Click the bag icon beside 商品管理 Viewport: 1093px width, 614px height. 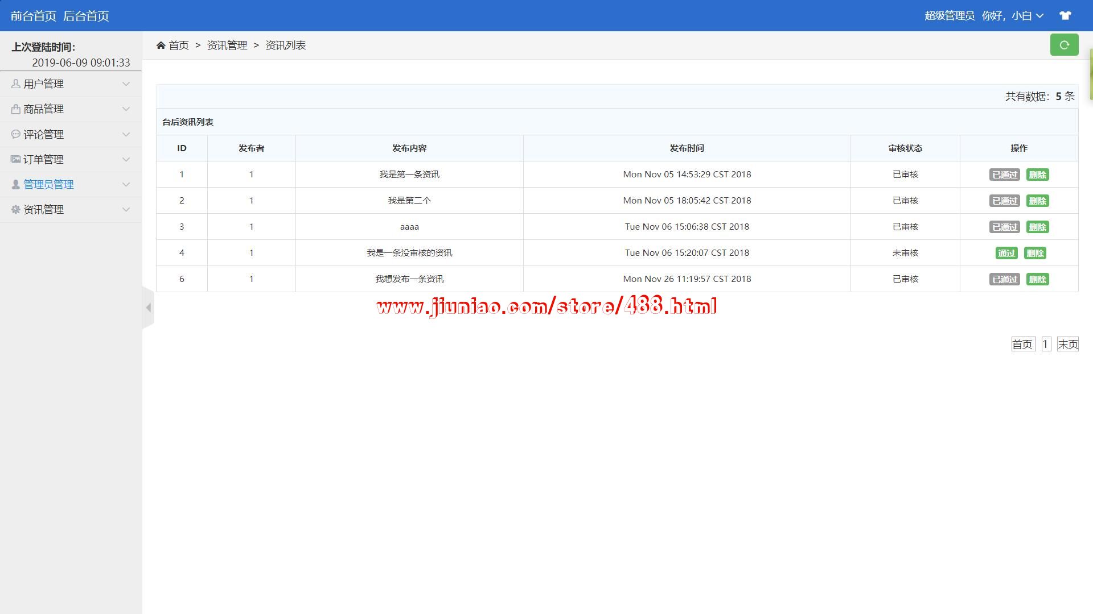coord(15,109)
